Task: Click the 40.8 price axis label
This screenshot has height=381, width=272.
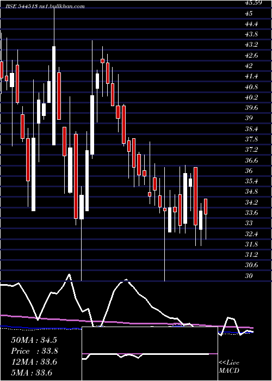Action: (x=251, y=87)
